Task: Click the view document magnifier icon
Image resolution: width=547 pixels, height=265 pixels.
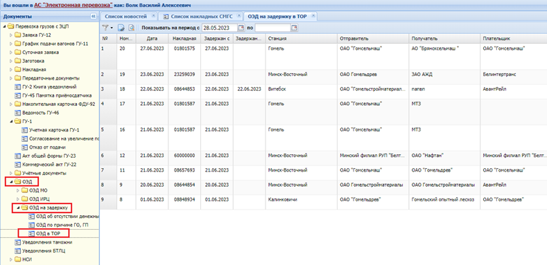Action: pos(132,28)
